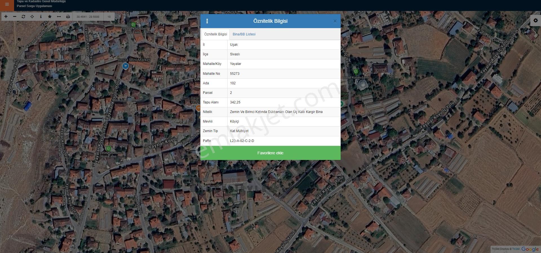Zoom out with the minus tool
Screen dimensions: 541x253
click(x=15, y=17)
